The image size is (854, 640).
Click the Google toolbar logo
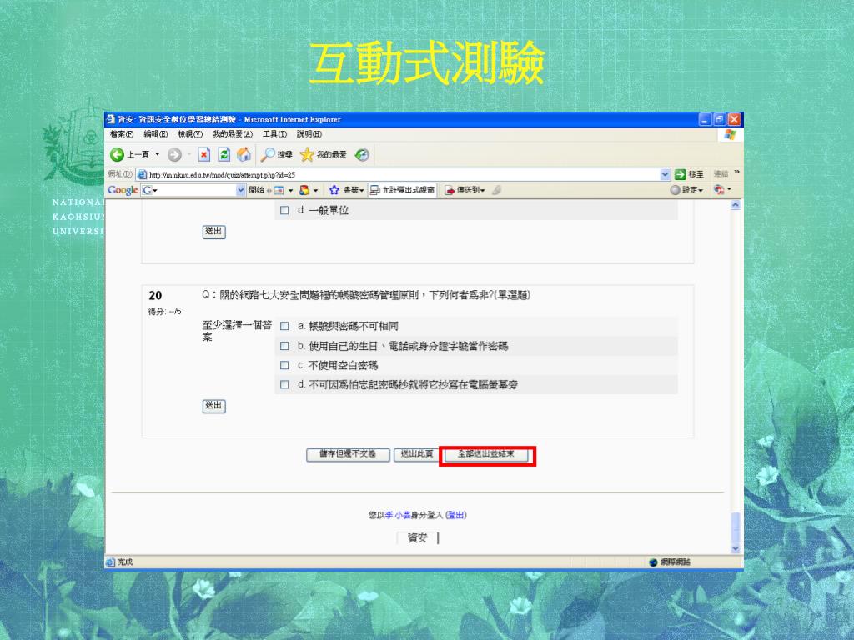tap(123, 190)
